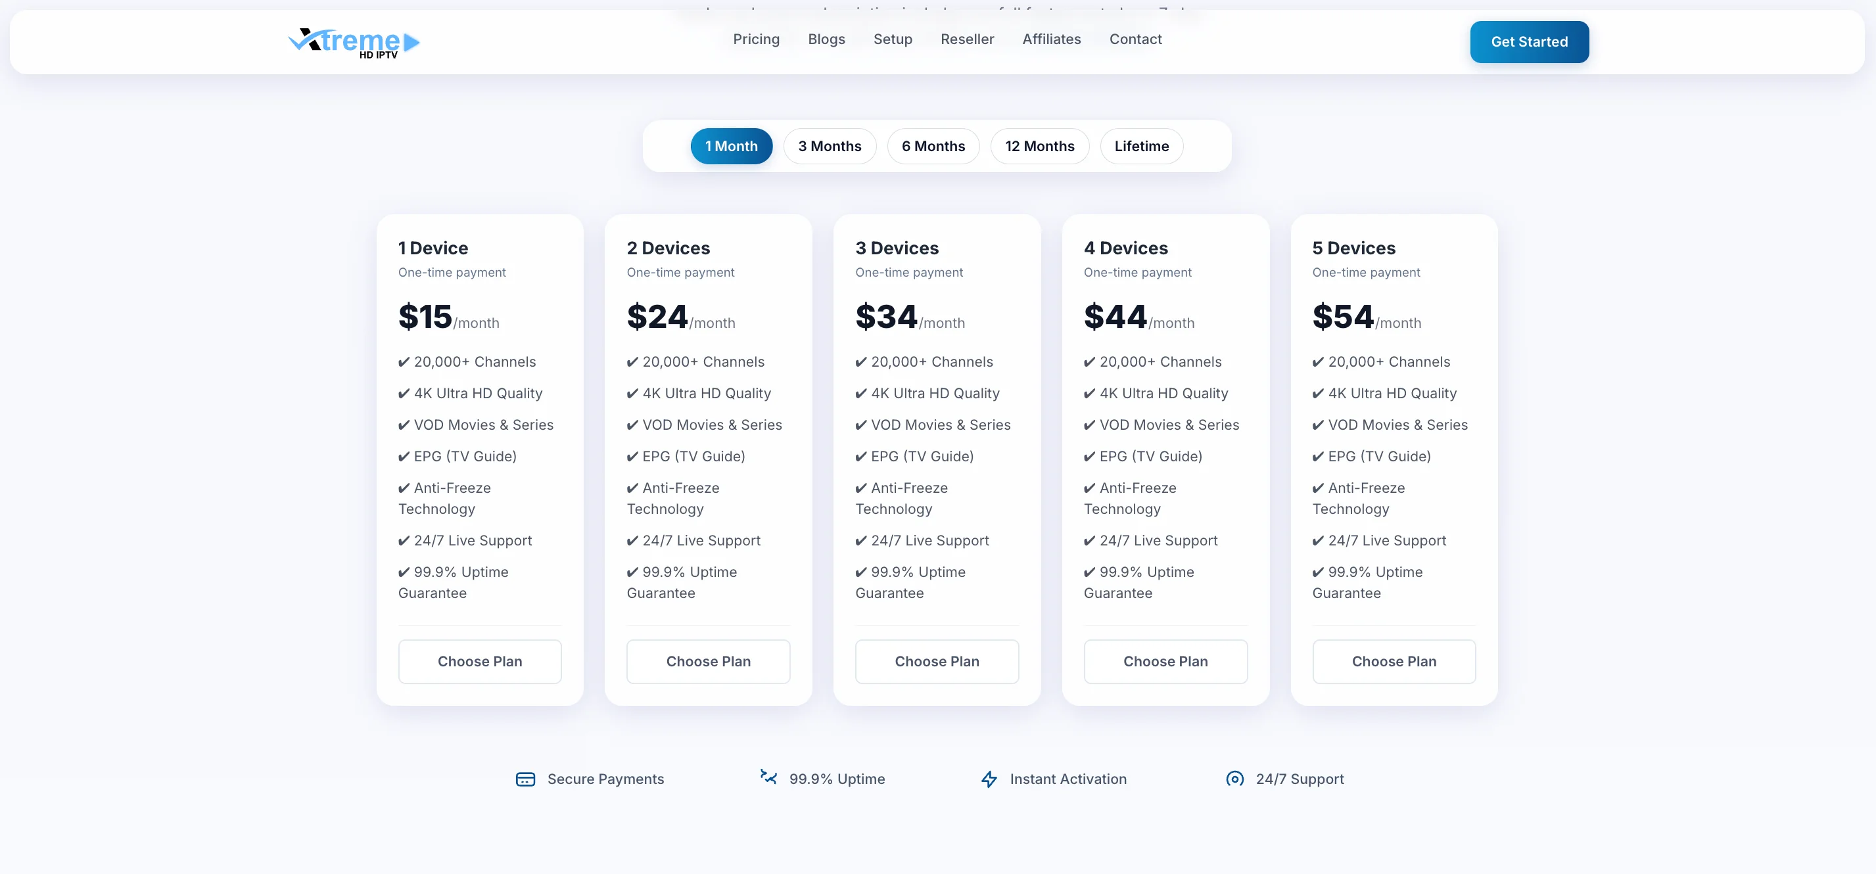Viewport: 1876px width, 874px height.
Task: Select the Lifetime billing option
Action: [1140, 147]
